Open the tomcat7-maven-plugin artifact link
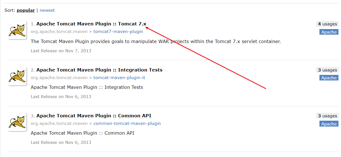 (x=118, y=32)
